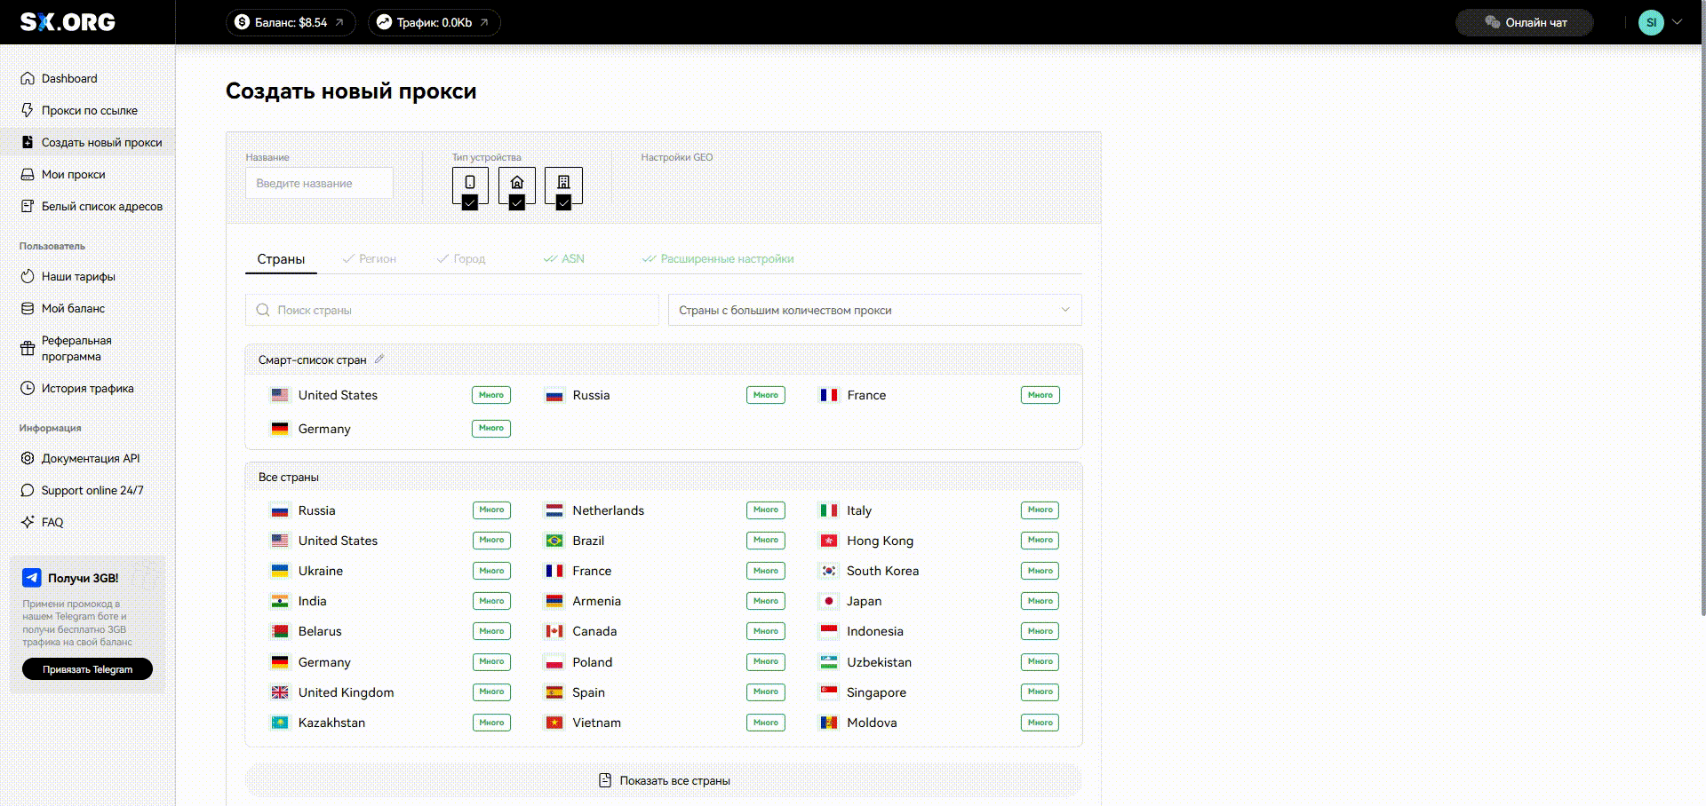Open the Dashboard sidebar item
The height and width of the screenshot is (806, 1706).
point(69,78)
